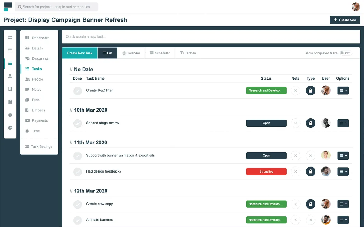Click lock type icon for Had design feedback?
The height and width of the screenshot is (227, 364).
[x=311, y=172]
